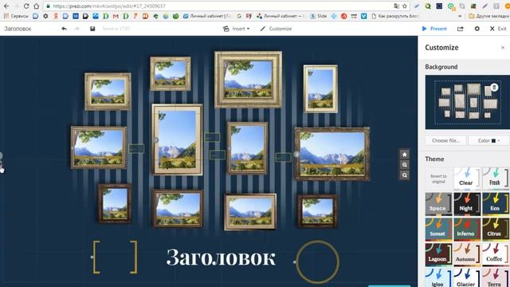The width and height of the screenshot is (510, 287).
Task: Apply the Eco theme
Action: [496, 204]
